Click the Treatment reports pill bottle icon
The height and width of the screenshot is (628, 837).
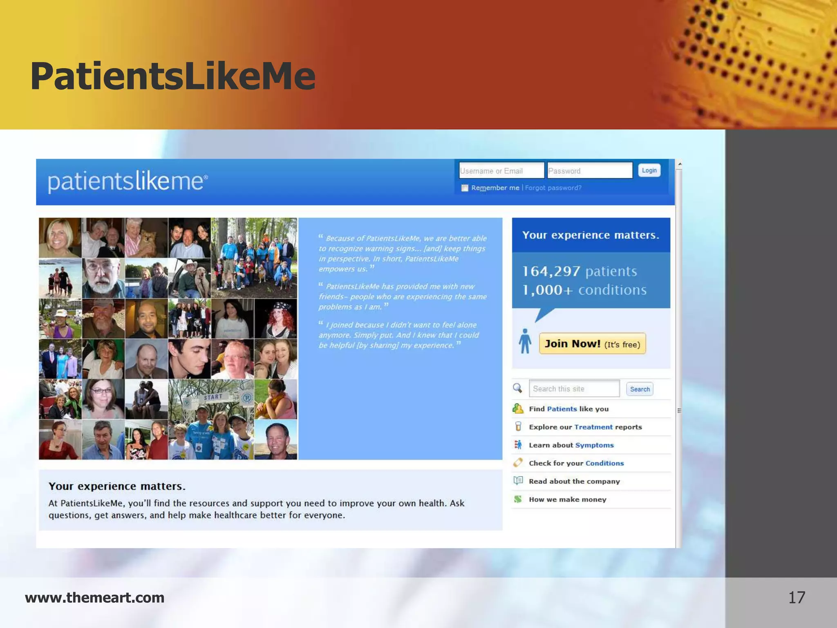tap(518, 426)
